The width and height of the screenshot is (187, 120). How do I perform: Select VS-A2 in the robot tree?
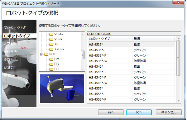click(x=59, y=34)
